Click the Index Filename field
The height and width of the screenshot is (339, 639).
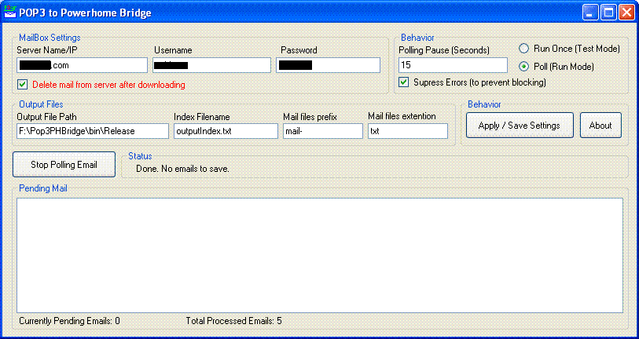pyautogui.click(x=226, y=131)
